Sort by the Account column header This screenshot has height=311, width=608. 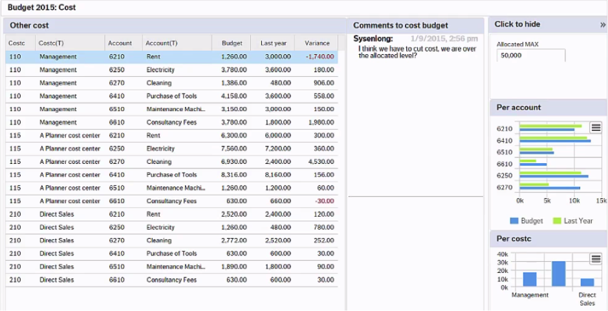tap(124, 43)
